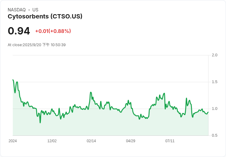Select the 1.5 y-axis label

[x=215, y=82]
